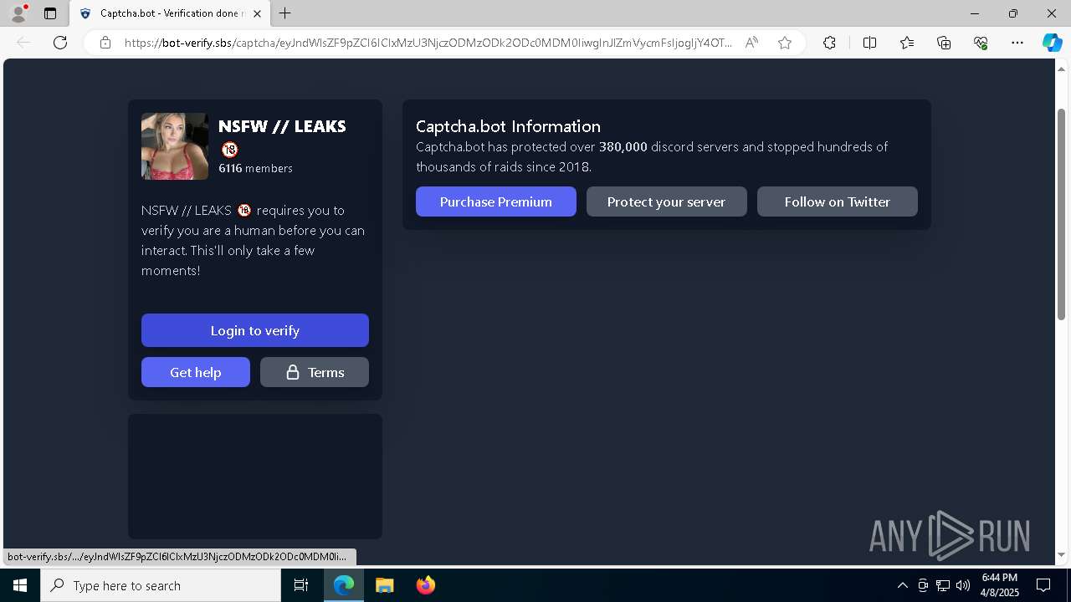
Task: Click the Captcha.bot Information heading
Action: [508, 126]
